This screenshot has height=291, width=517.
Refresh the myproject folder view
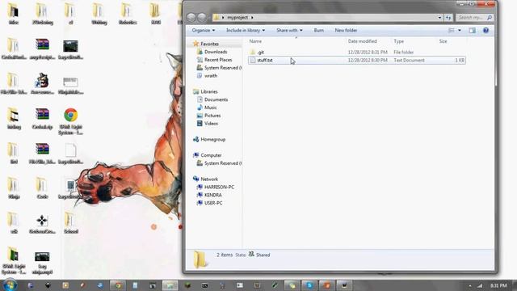click(448, 18)
